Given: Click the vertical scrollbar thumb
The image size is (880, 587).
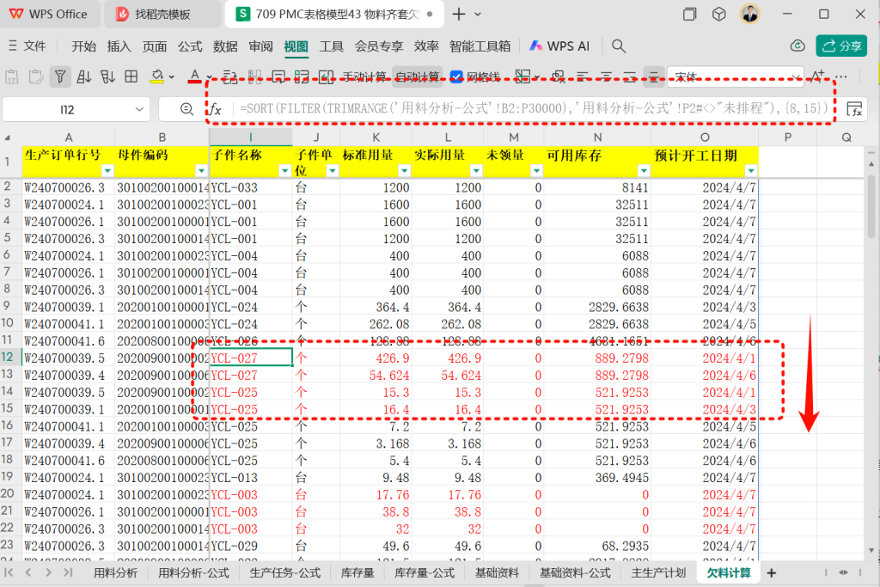Looking at the screenshot, I should tap(871, 205).
